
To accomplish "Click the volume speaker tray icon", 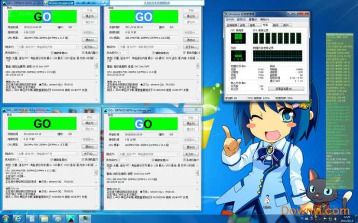I will point(335,219).
